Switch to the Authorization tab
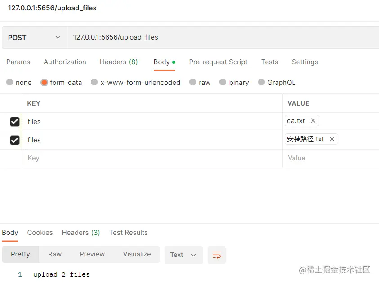Viewport: 379px width, 283px height. (x=65, y=62)
